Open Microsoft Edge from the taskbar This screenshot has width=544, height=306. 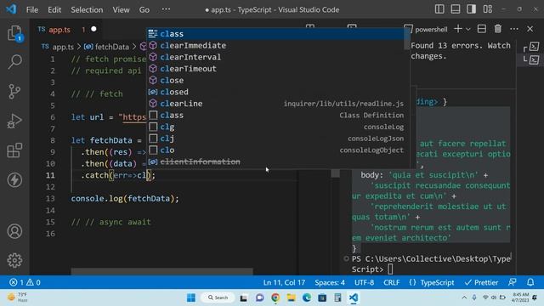coord(307,297)
